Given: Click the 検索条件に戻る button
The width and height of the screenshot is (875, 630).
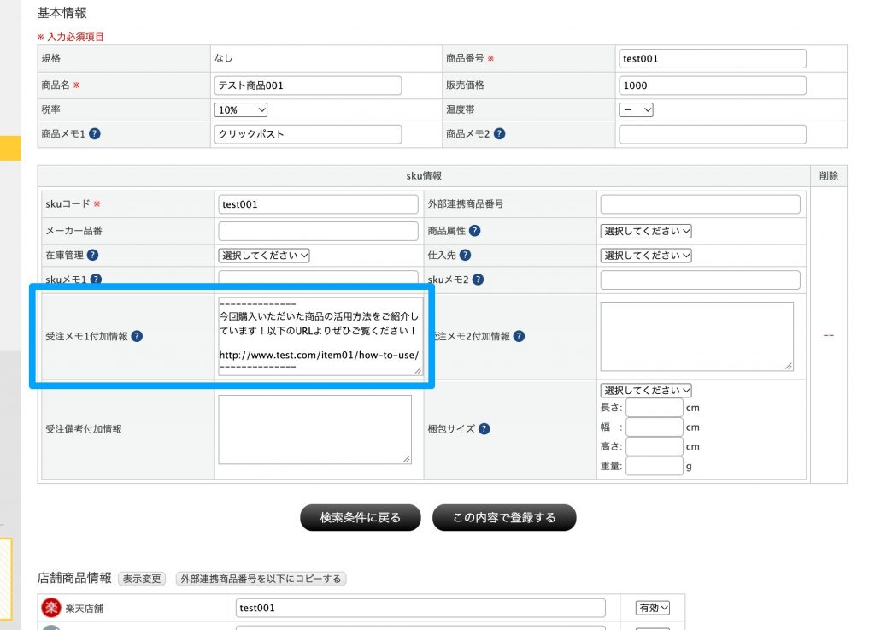Looking at the screenshot, I should 360,517.
